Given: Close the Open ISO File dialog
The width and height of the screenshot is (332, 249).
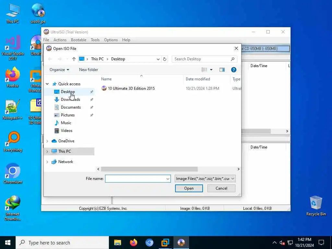Looking at the screenshot, I should 236,49.
